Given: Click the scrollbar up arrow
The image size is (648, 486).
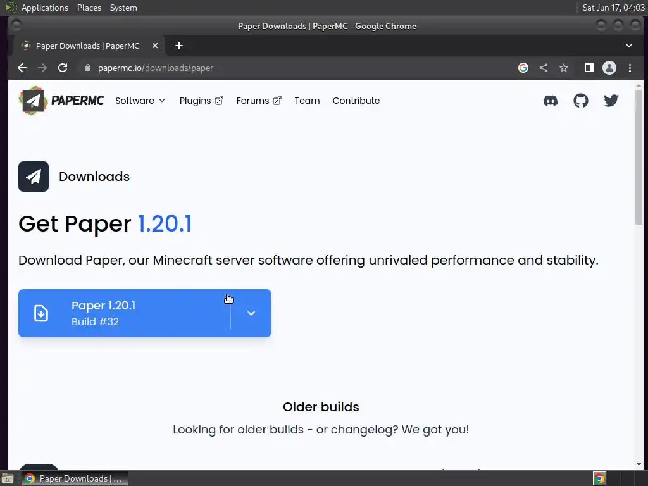Looking at the screenshot, I should [x=639, y=85].
